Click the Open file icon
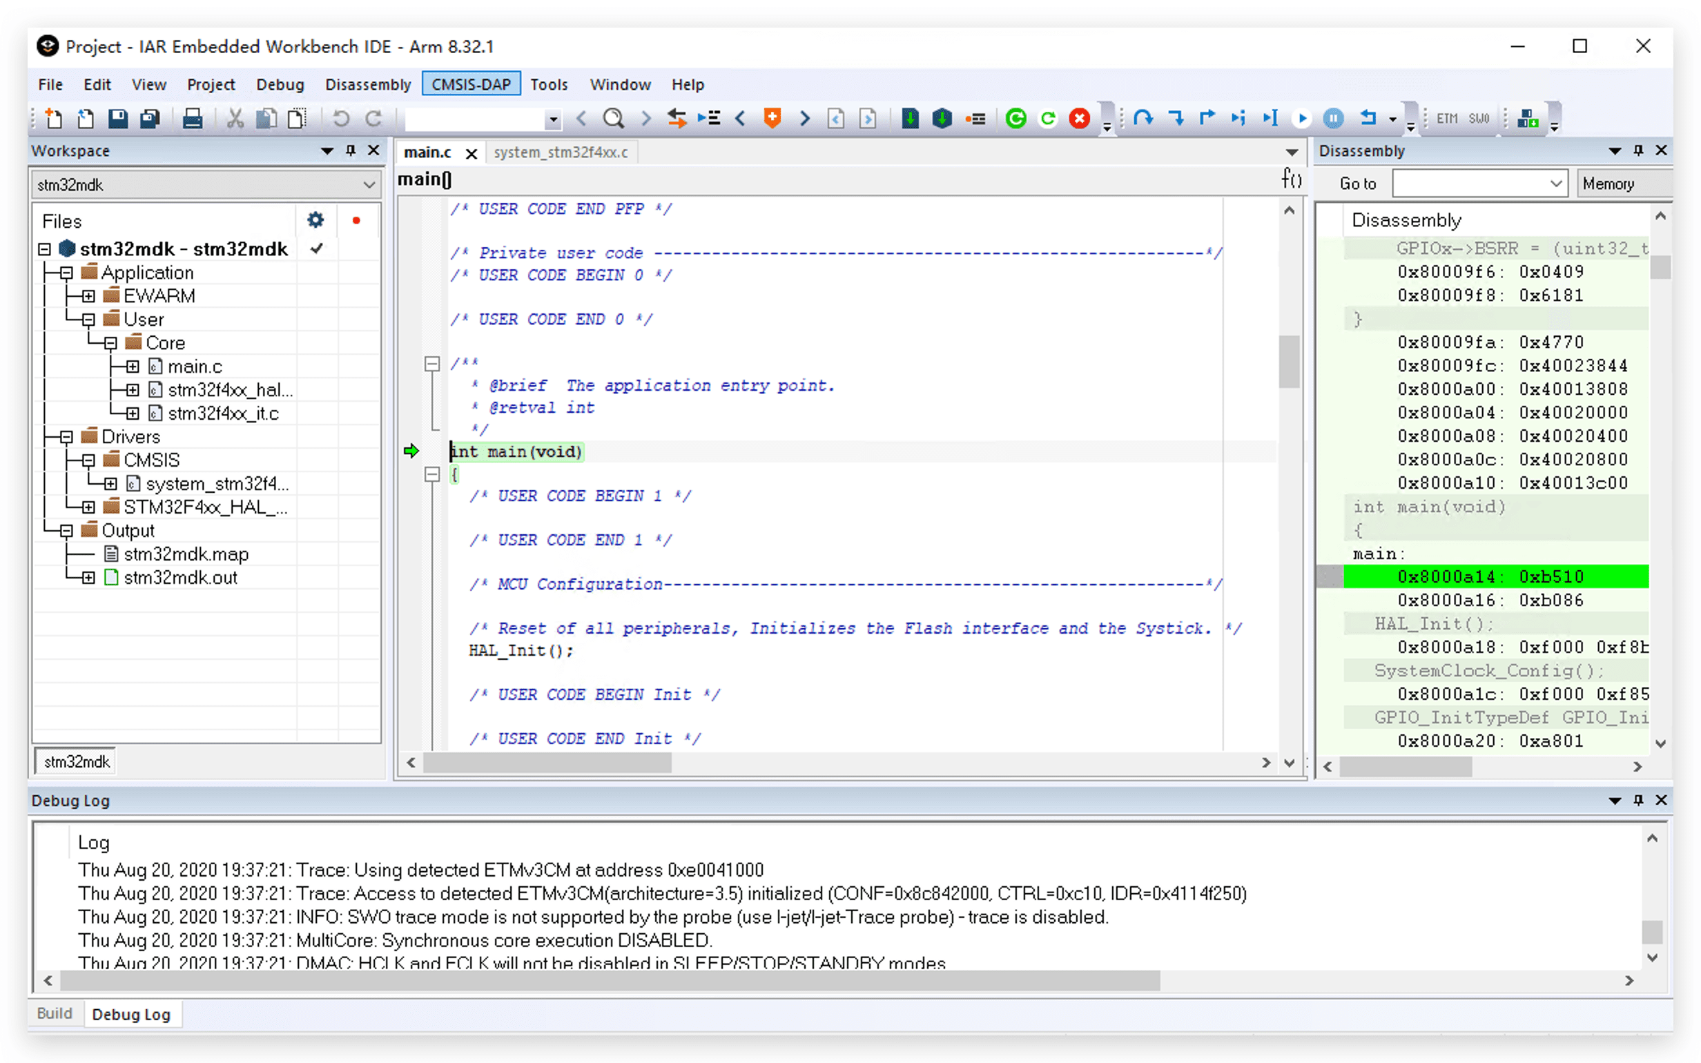Screen dimensions: 1701x1063 coord(86,118)
